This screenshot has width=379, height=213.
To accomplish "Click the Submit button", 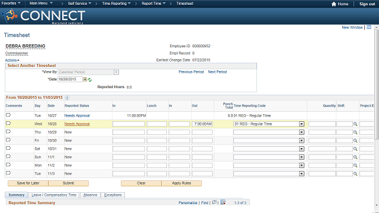I will pos(69,183).
